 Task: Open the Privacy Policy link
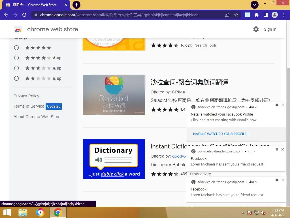click(x=26, y=96)
